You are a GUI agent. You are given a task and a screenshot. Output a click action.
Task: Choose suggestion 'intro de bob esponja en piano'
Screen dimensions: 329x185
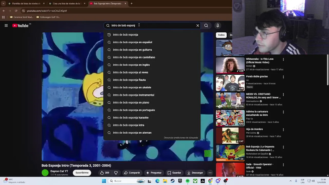152,103
